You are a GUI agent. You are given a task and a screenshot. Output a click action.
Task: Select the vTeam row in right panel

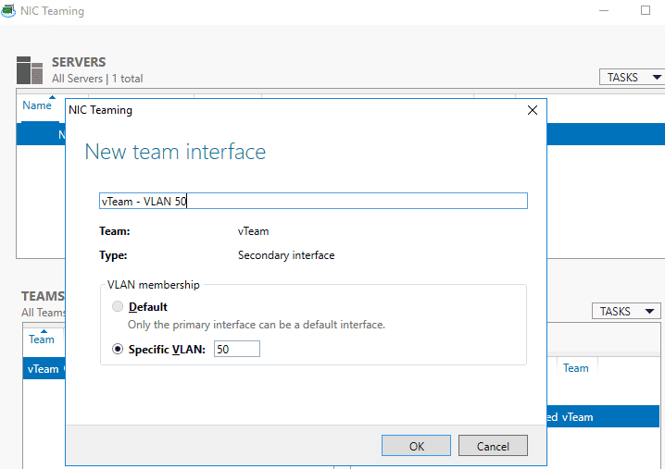(603, 416)
